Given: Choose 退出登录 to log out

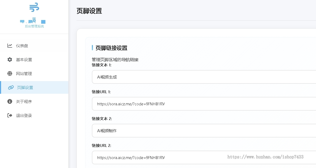Looking at the screenshot, I should [34, 115].
